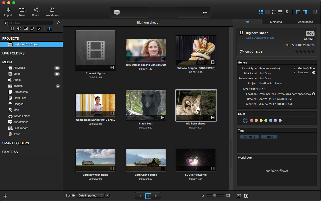321x201 pixels.
Task: Filter media by audio type icon
Action: click(x=19, y=29)
